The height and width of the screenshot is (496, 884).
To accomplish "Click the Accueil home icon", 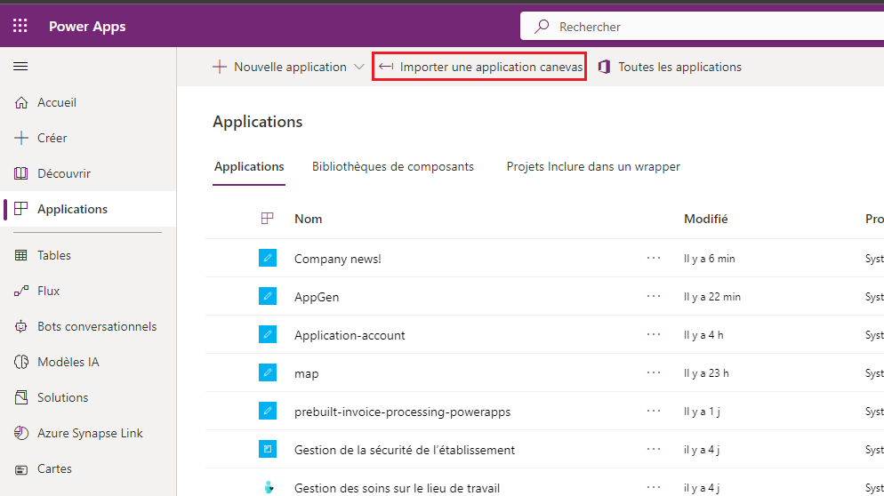I will click(20, 102).
